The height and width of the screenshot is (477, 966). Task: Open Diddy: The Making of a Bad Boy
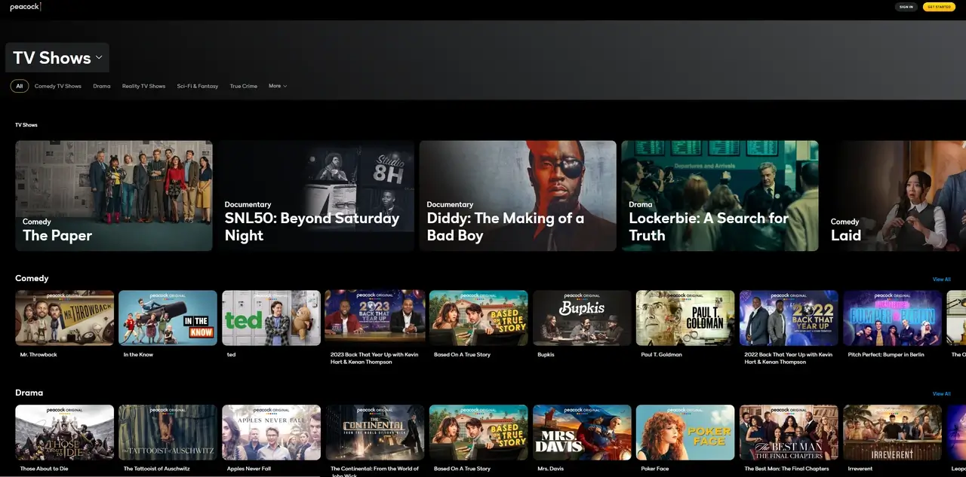click(517, 195)
